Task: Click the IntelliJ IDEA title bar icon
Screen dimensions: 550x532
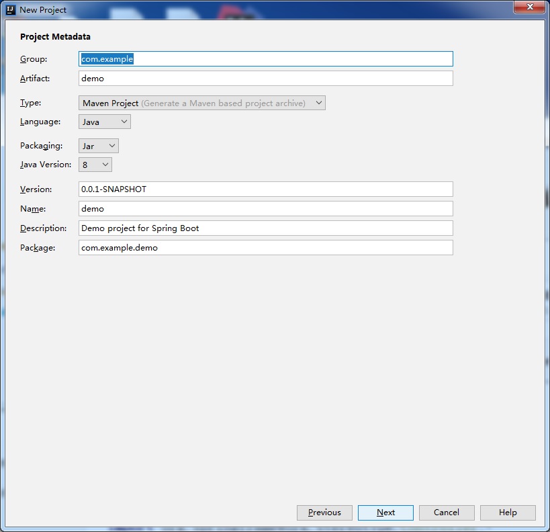Action: 11,10
